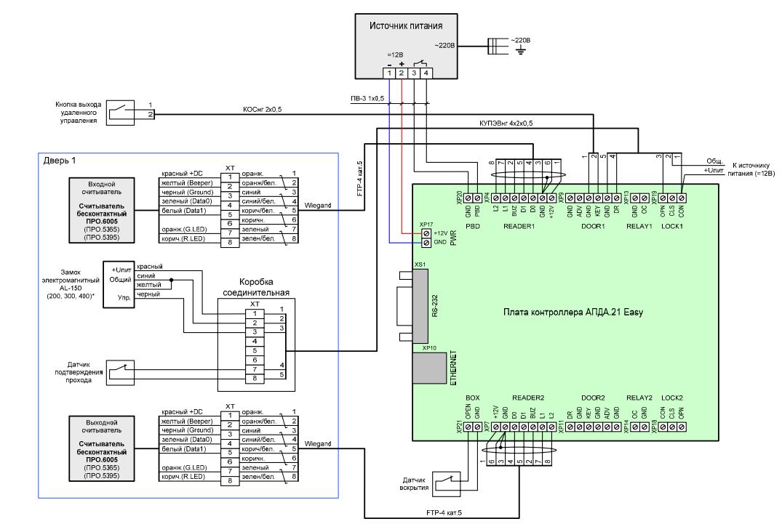Select the AL-150 electromagnetic lock block
The width and height of the screenshot is (782, 524).
coord(119,284)
